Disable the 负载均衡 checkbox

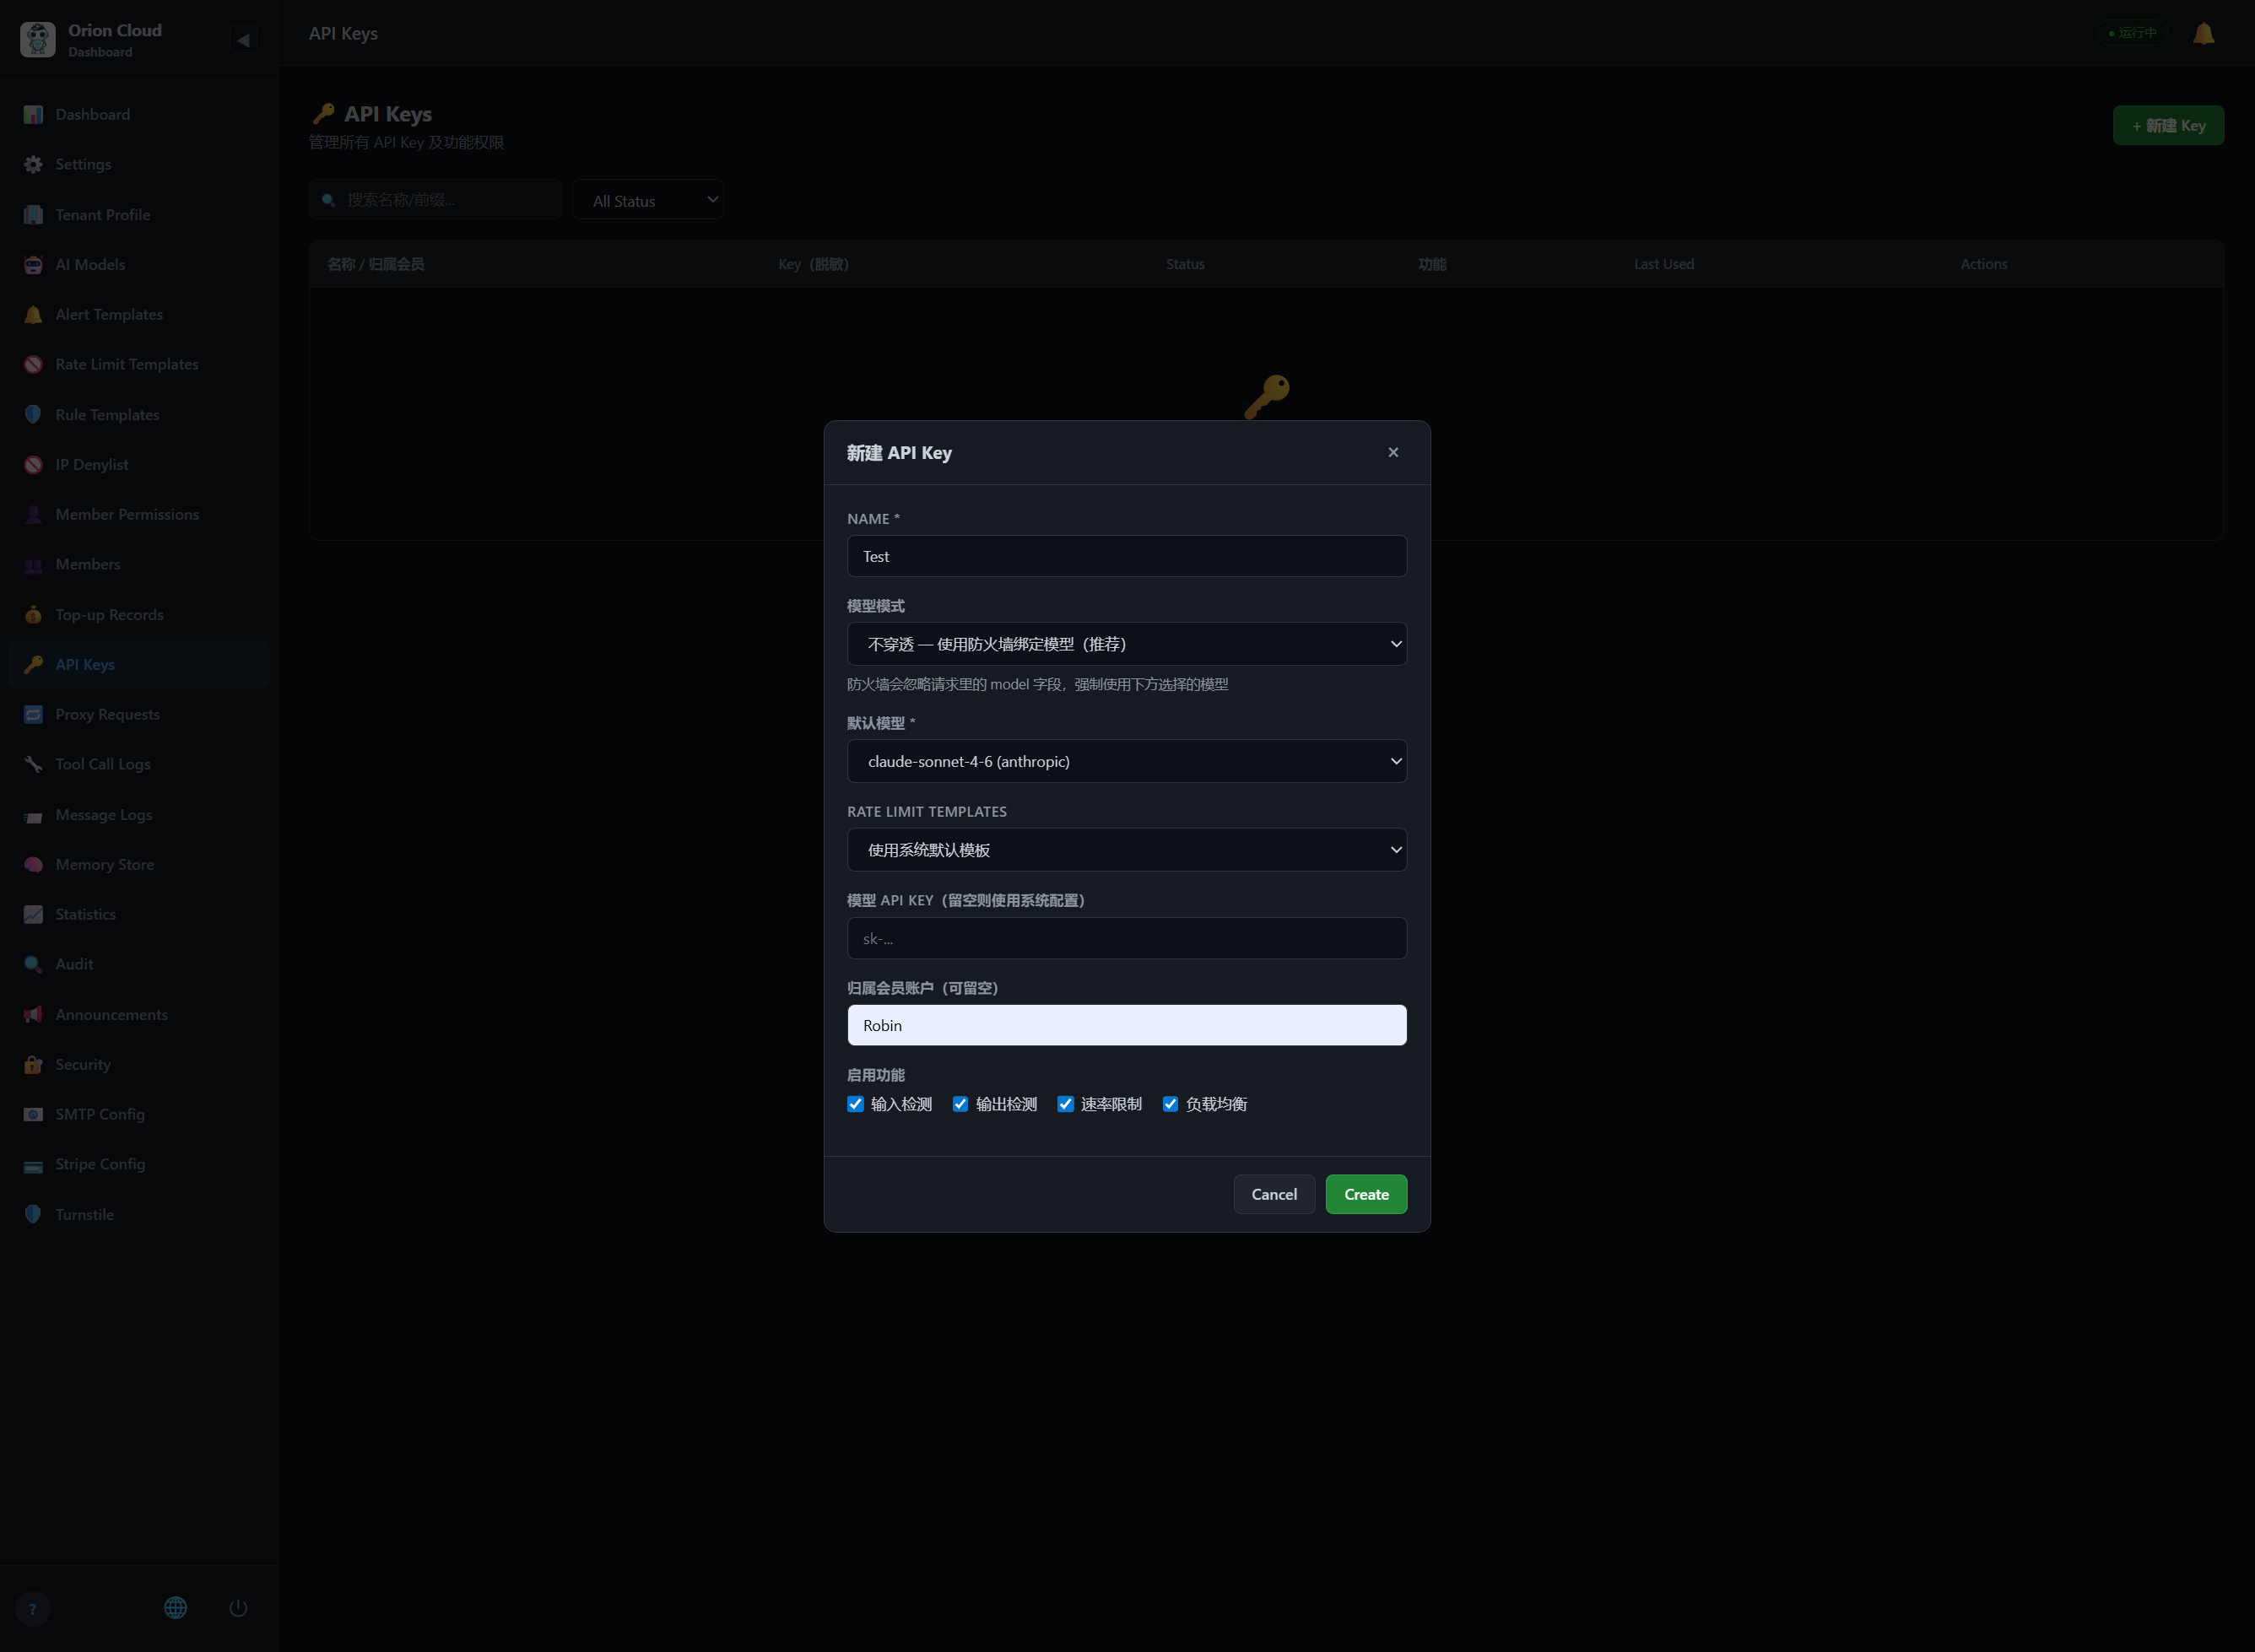[1170, 1104]
